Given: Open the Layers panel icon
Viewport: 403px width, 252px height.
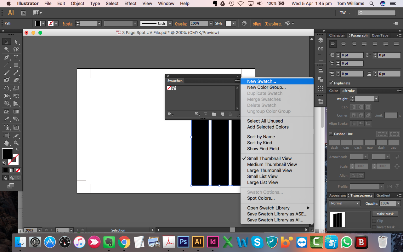Looking at the screenshot, I should (321, 40).
